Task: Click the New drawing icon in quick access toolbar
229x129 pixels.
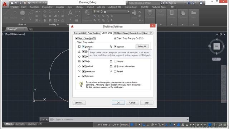Action: tap(12, 3)
